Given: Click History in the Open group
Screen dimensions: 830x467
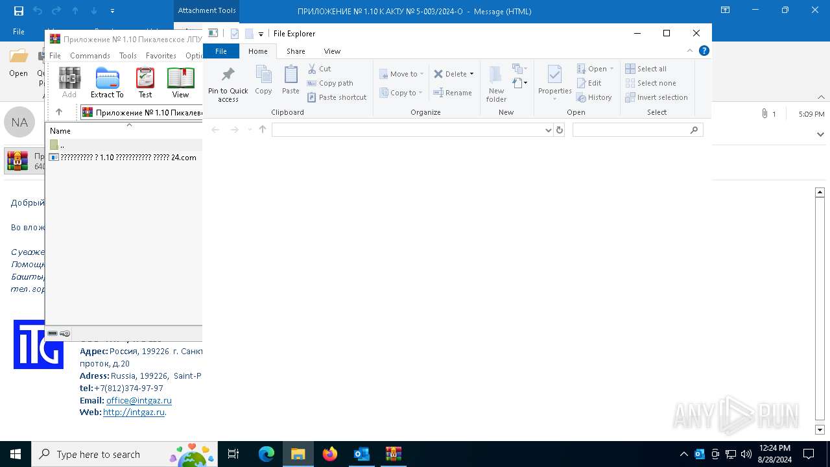Looking at the screenshot, I should click(594, 97).
